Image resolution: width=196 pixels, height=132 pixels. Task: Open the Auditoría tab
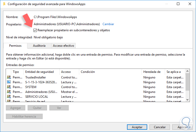tap(39, 46)
